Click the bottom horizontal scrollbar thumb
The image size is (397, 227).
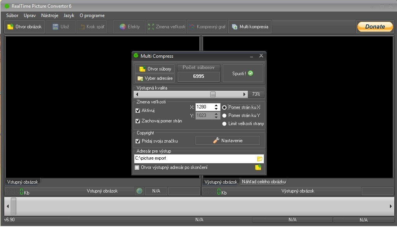tap(14, 206)
